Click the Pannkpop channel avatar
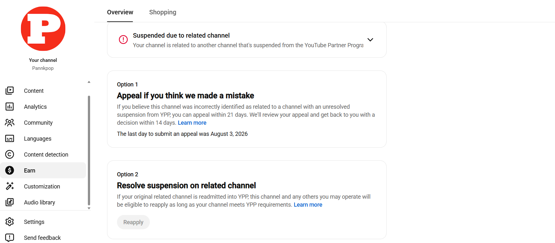Viewport: 555px width, 243px height. pyautogui.click(x=43, y=29)
